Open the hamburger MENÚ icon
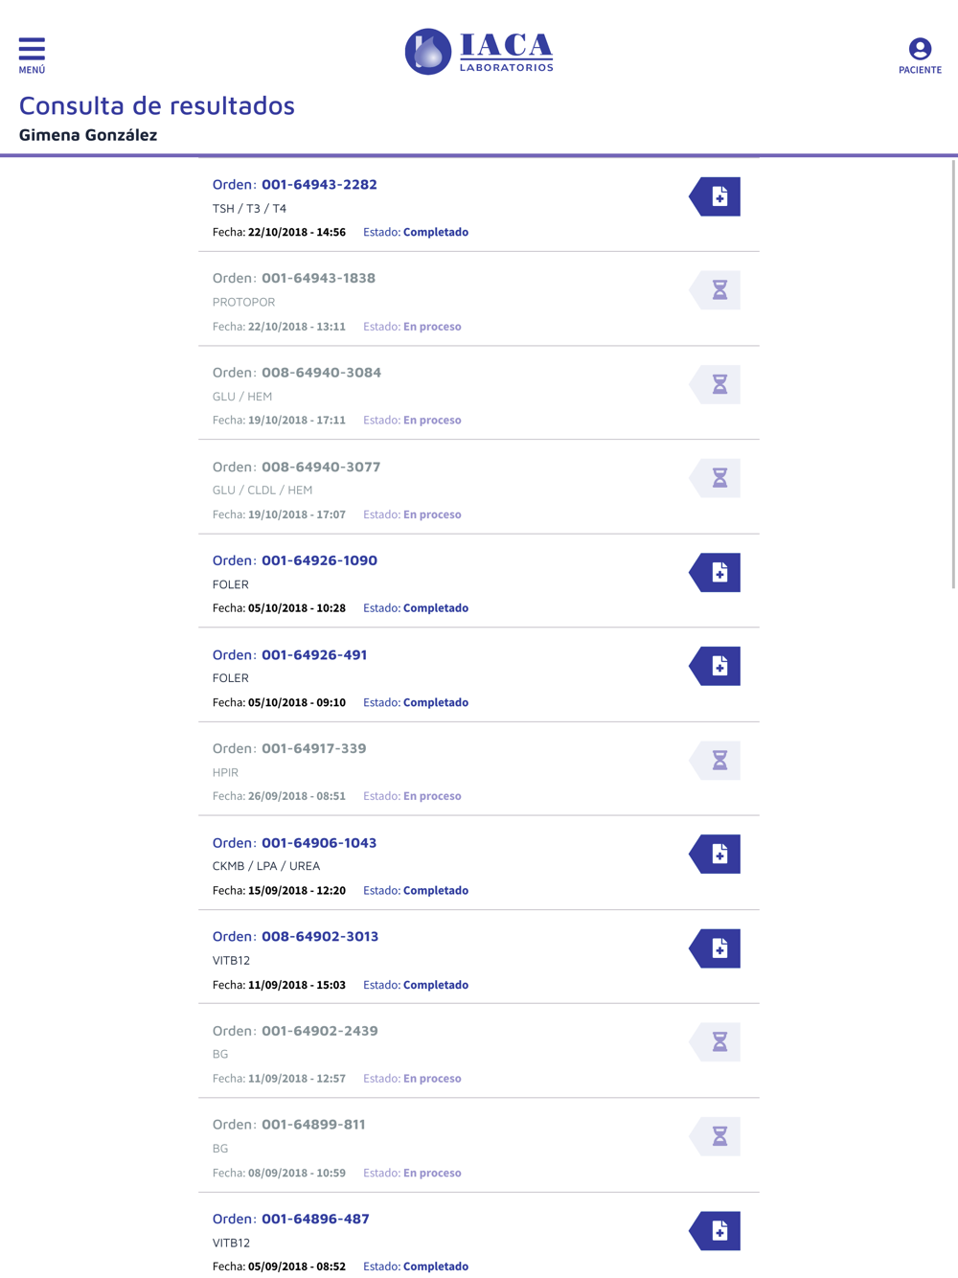This screenshot has height=1278, width=958. pos(32,56)
